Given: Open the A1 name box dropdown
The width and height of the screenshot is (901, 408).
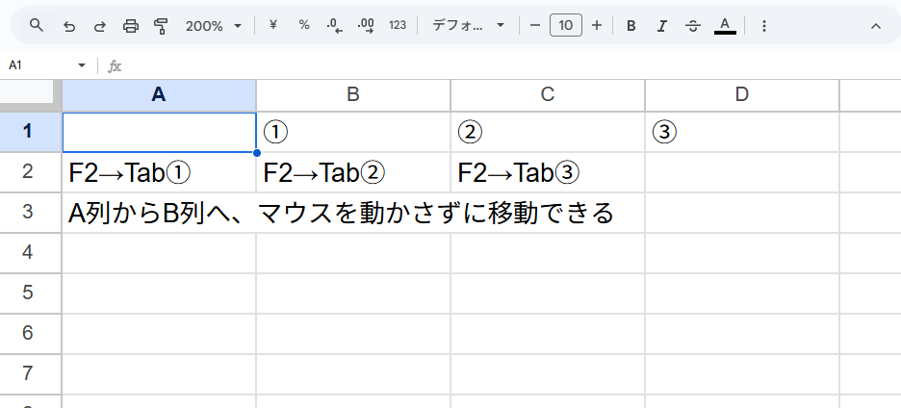Looking at the screenshot, I should coord(82,65).
